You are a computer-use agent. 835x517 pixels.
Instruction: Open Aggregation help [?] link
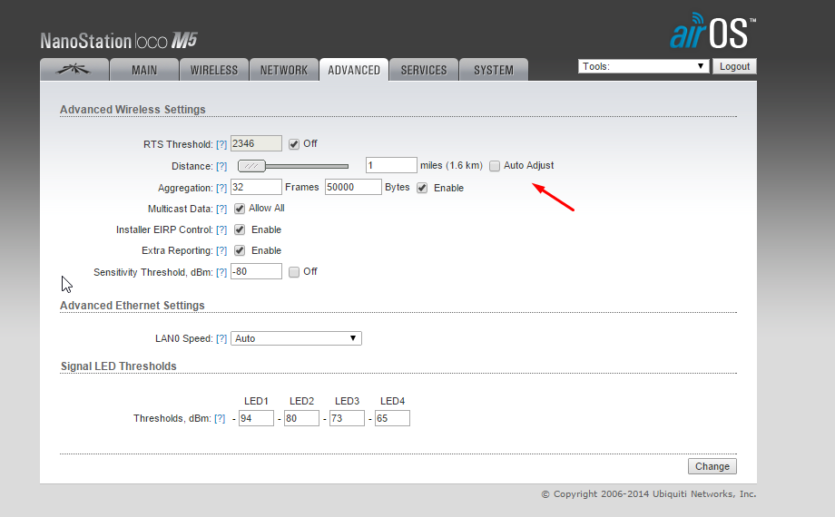(x=221, y=188)
